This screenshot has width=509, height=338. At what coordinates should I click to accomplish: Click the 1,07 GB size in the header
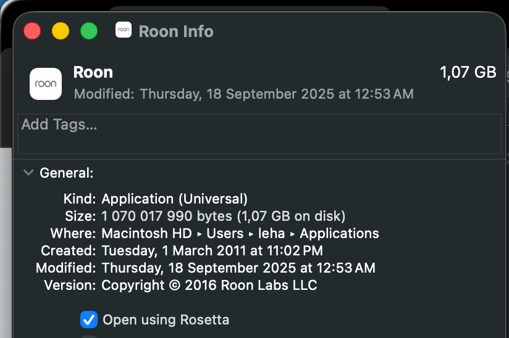(x=468, y=73)
